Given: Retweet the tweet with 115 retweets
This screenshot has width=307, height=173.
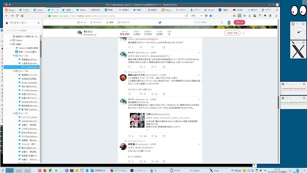Looking at the screenshot, I should click(x=141, y=136).
